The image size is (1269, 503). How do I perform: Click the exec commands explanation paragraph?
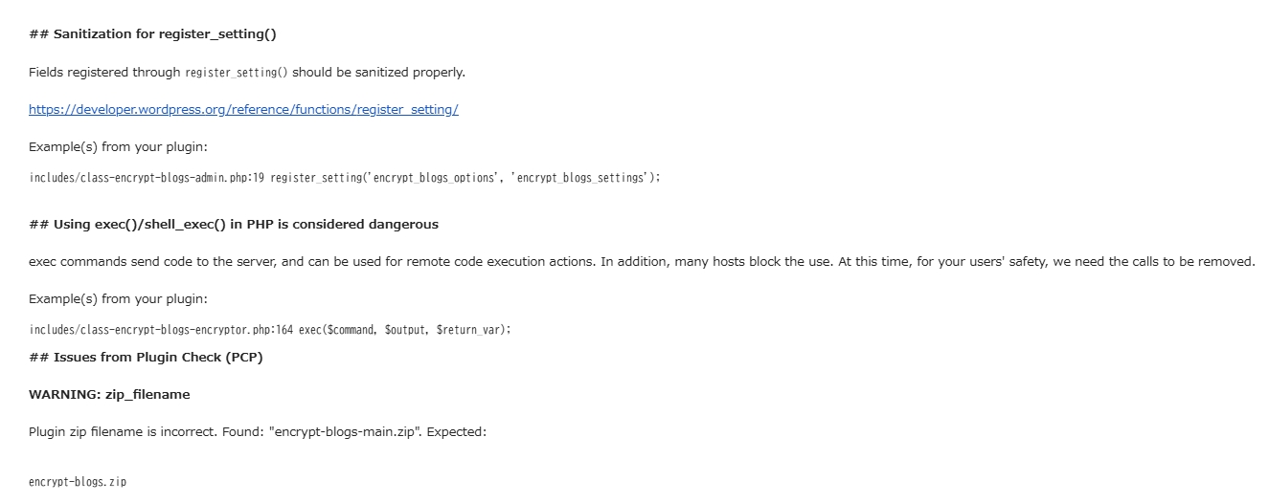click(x=642, y=262)
